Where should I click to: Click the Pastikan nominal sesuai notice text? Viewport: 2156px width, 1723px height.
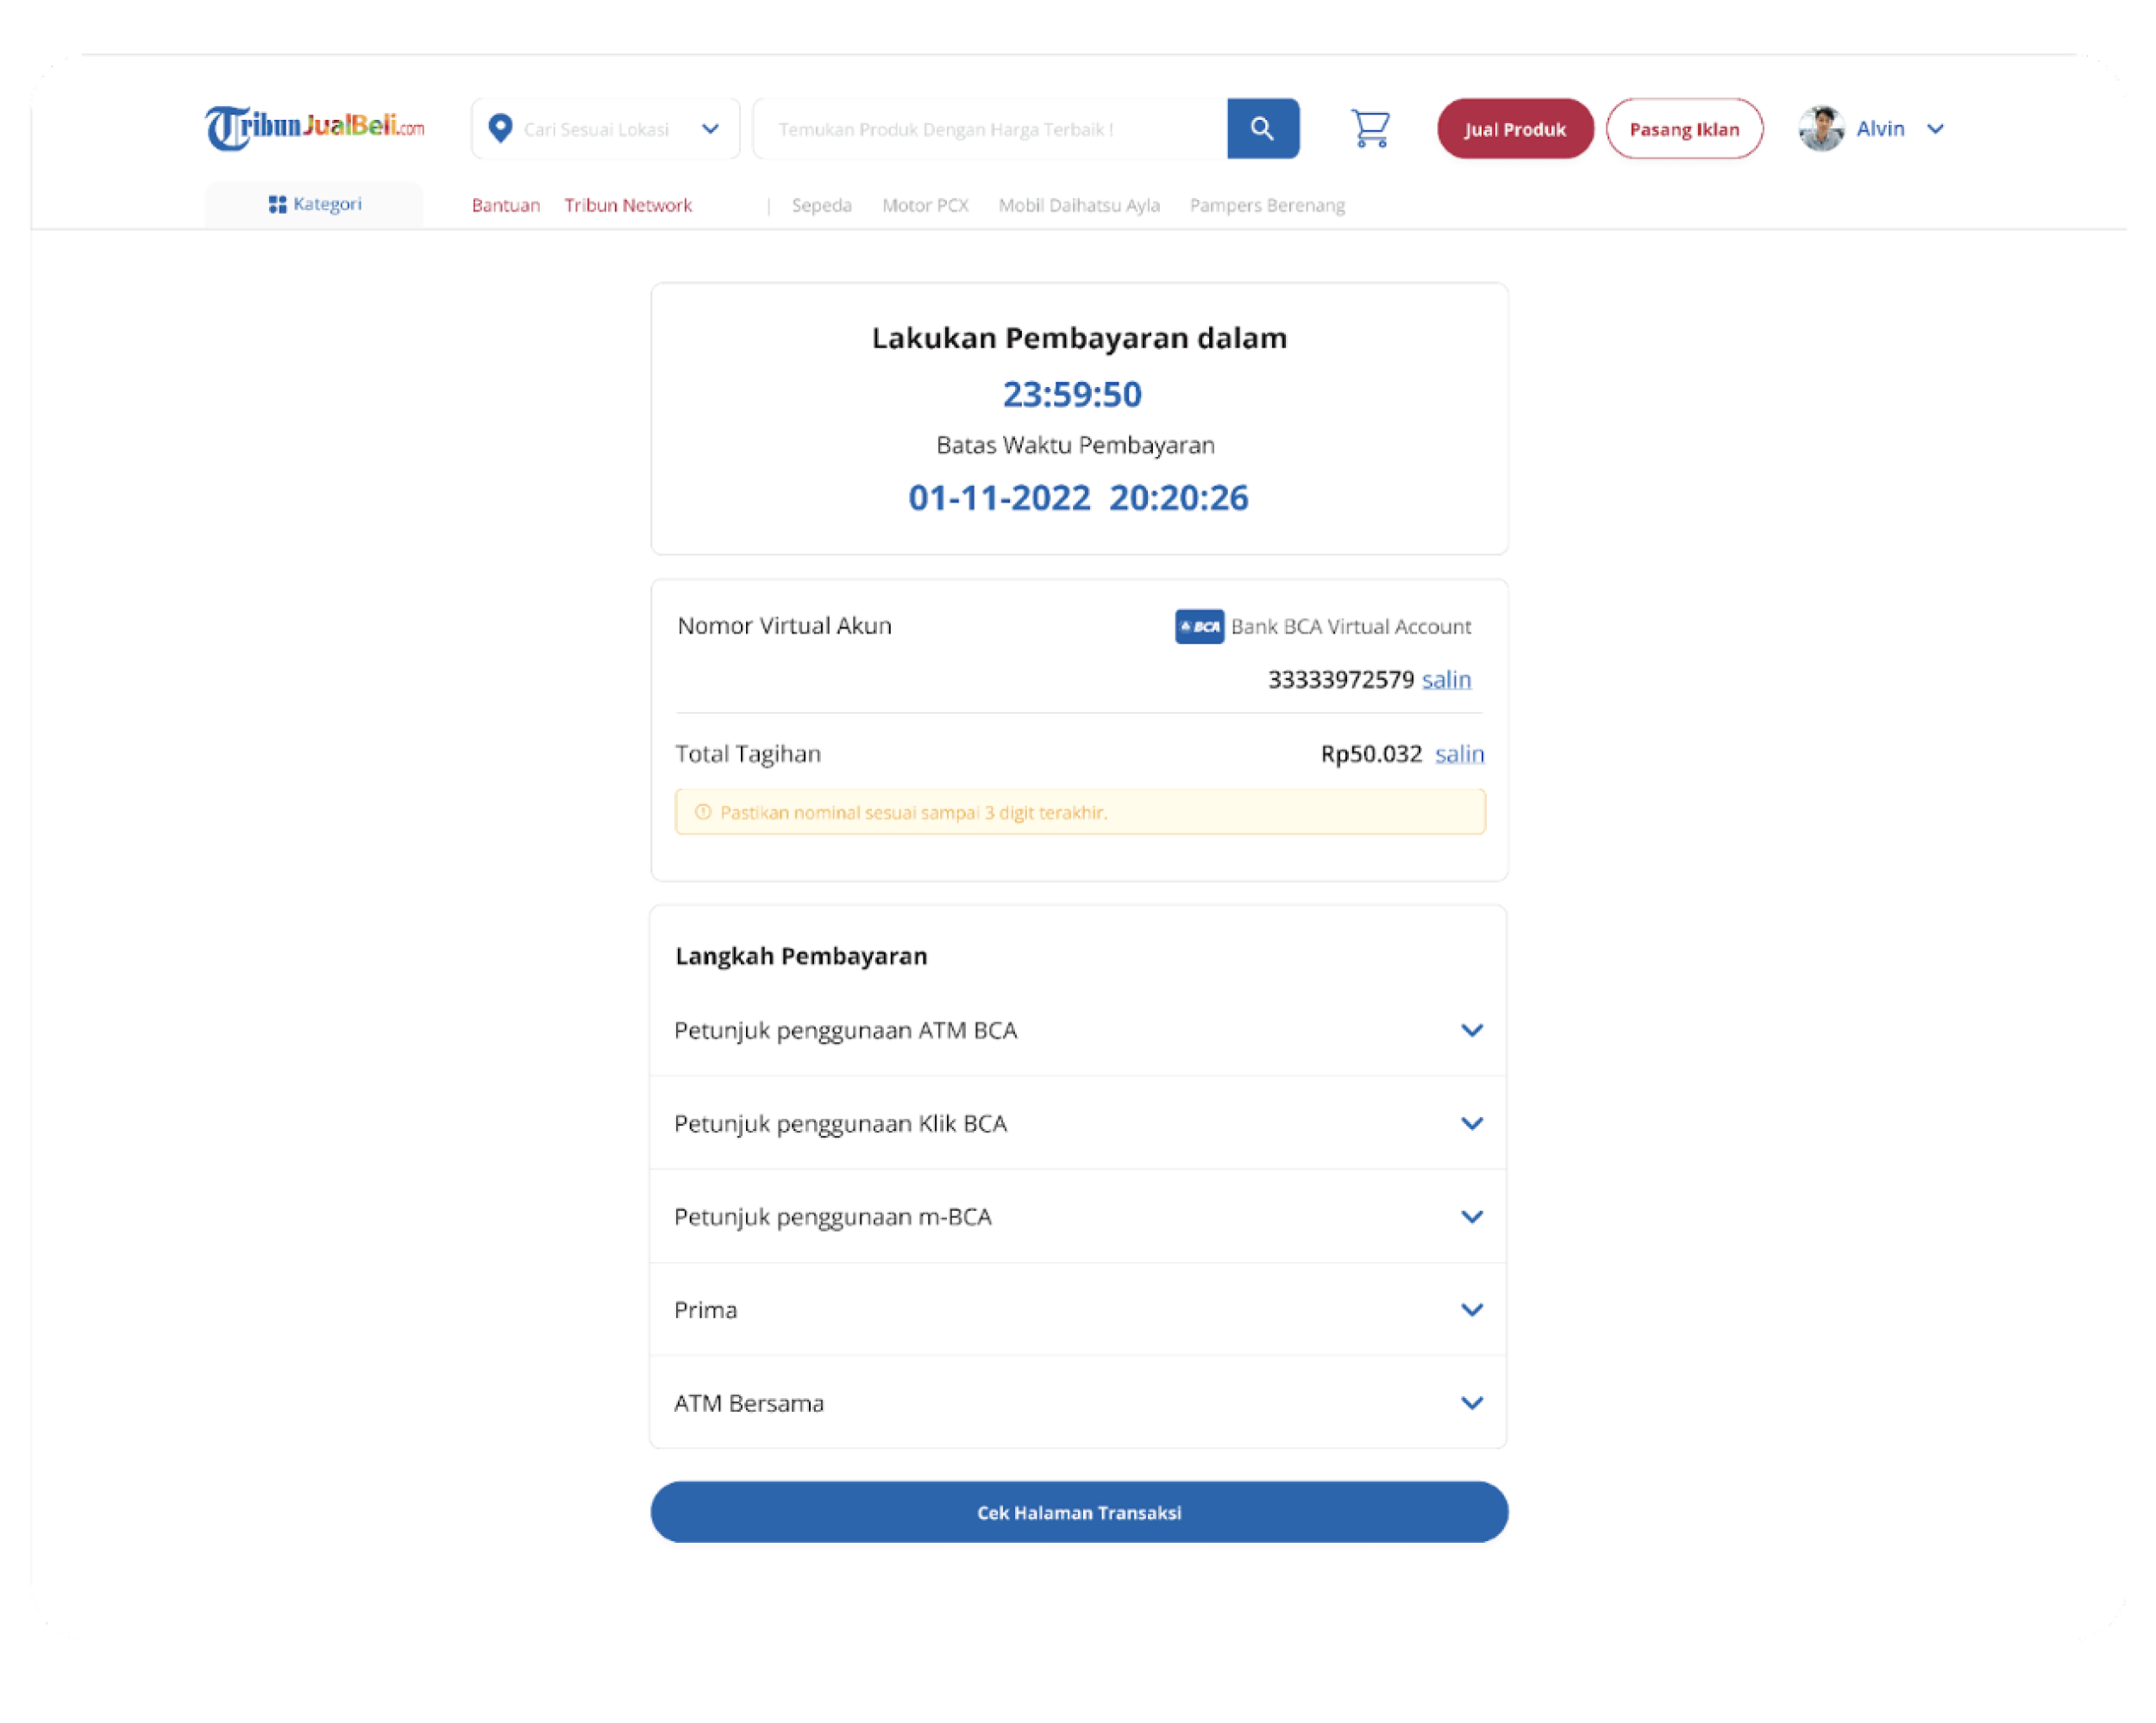pos(913,813)
